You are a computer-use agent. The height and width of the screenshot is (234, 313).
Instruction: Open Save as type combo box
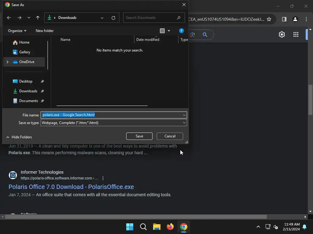pyautogui.click(x=114, y=122)
